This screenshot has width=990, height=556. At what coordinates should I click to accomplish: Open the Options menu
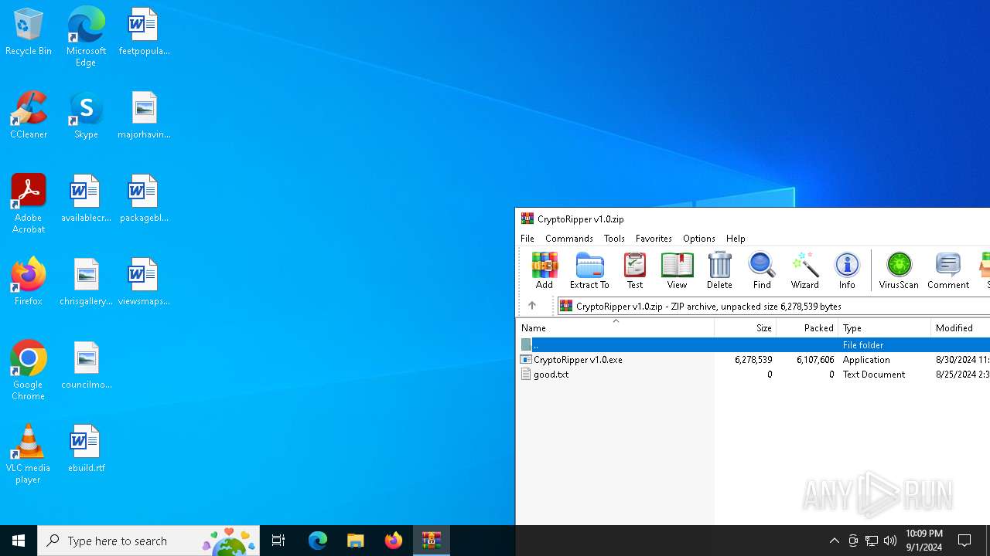pyautogui.click(x=699, y=239)
